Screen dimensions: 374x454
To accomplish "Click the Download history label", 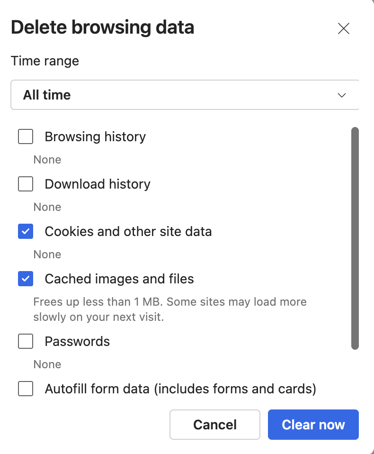I will (x=98, y=184).
